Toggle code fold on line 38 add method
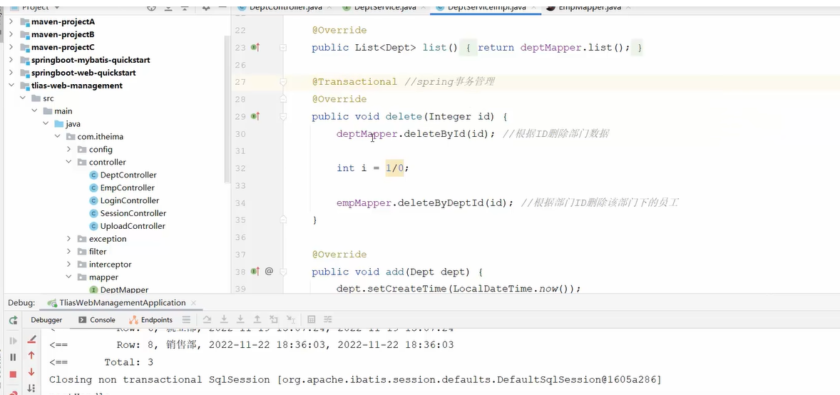The width and height of the screenshot is (840, 395). 283,271
